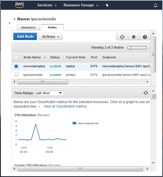163x177 pixels.
Task: Expand the collapsed left side panel
Action: click(x=9, y=23)
